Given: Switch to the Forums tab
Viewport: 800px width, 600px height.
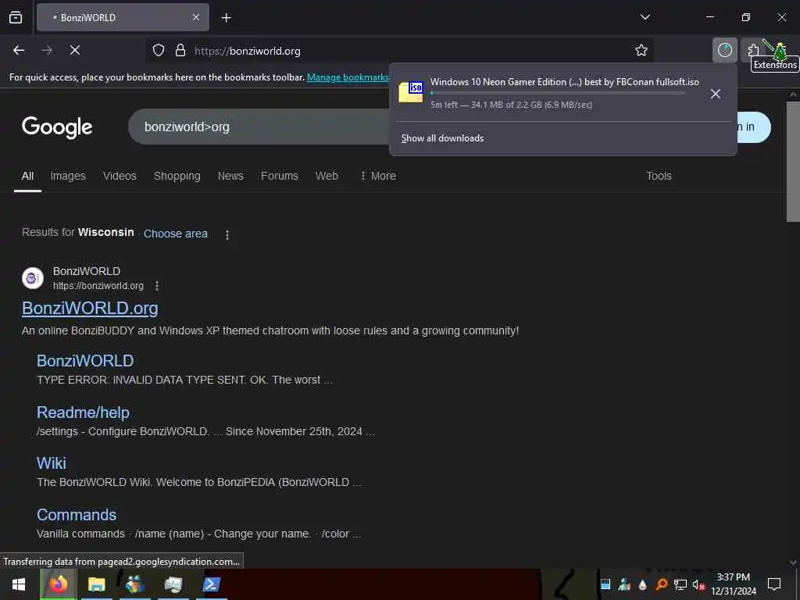Looking at the screenshot, I should pos(280,176).
